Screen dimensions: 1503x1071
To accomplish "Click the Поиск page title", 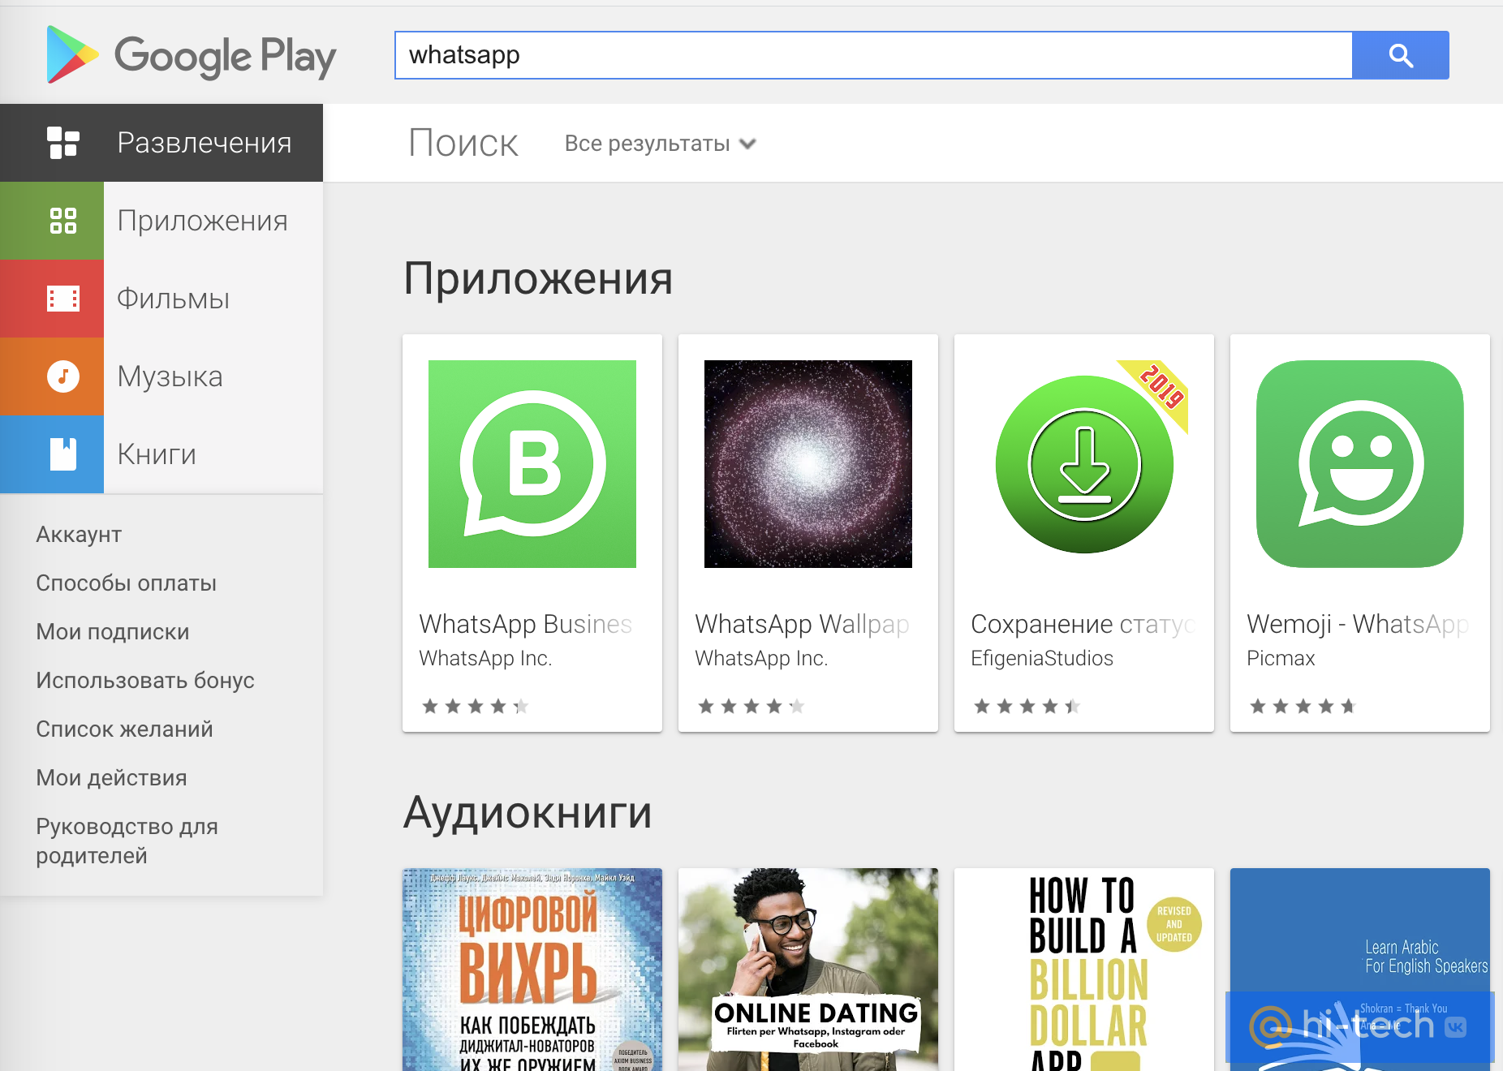I will (x=463, y=144).
